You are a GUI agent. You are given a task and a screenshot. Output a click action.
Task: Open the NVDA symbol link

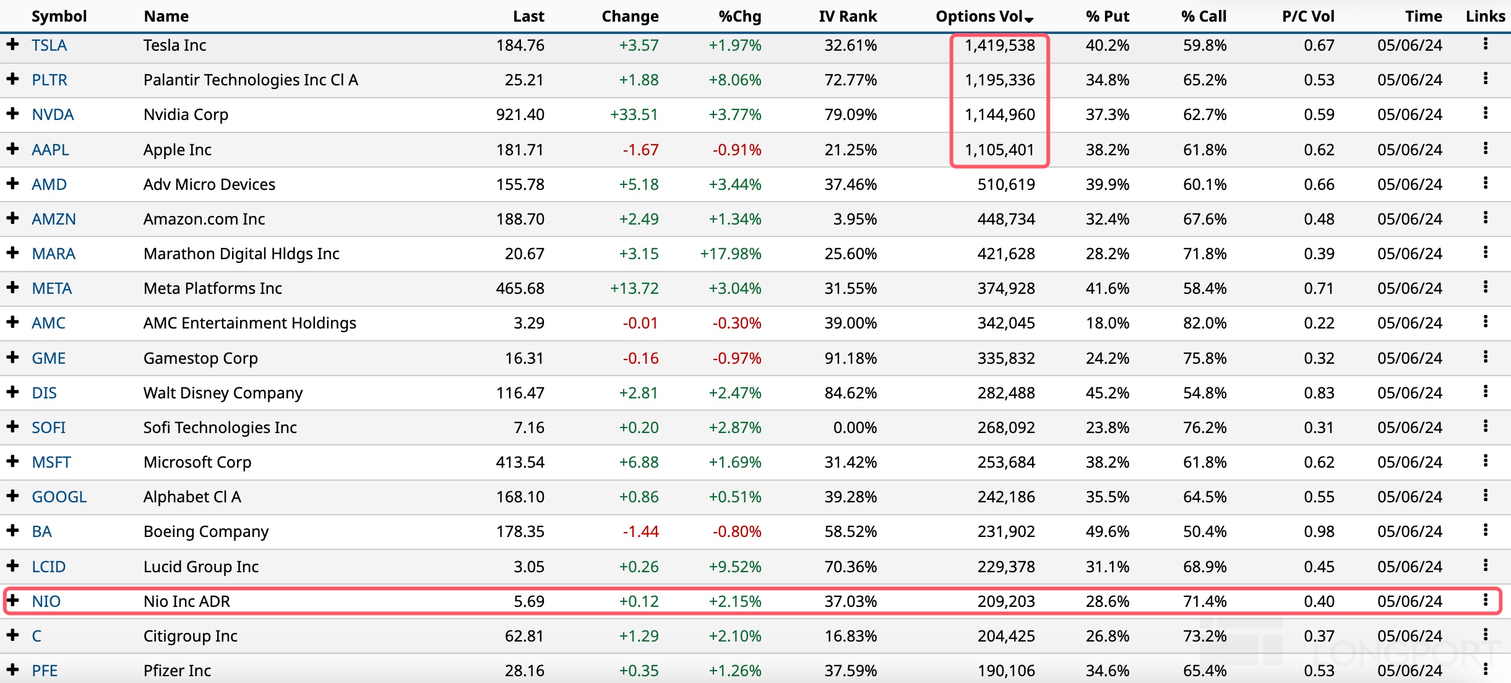(53, 114)
